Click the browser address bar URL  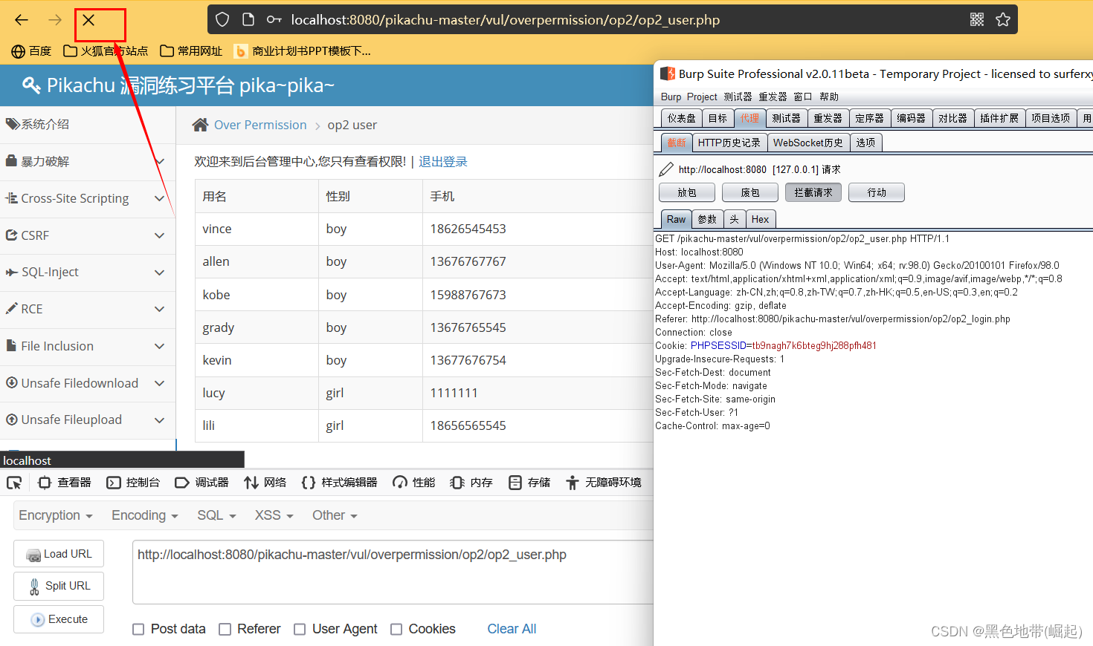coord(506,20)
